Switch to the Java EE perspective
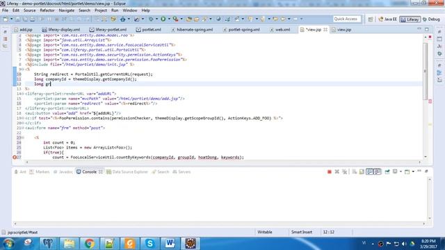Viewport: 445px width, 250px height. pyautogui.click(x=388, y=19)
